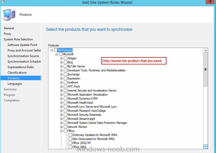Expand the Network Monitor node
216x153 pixels.
pyautogui.click(x=61, y=127)
